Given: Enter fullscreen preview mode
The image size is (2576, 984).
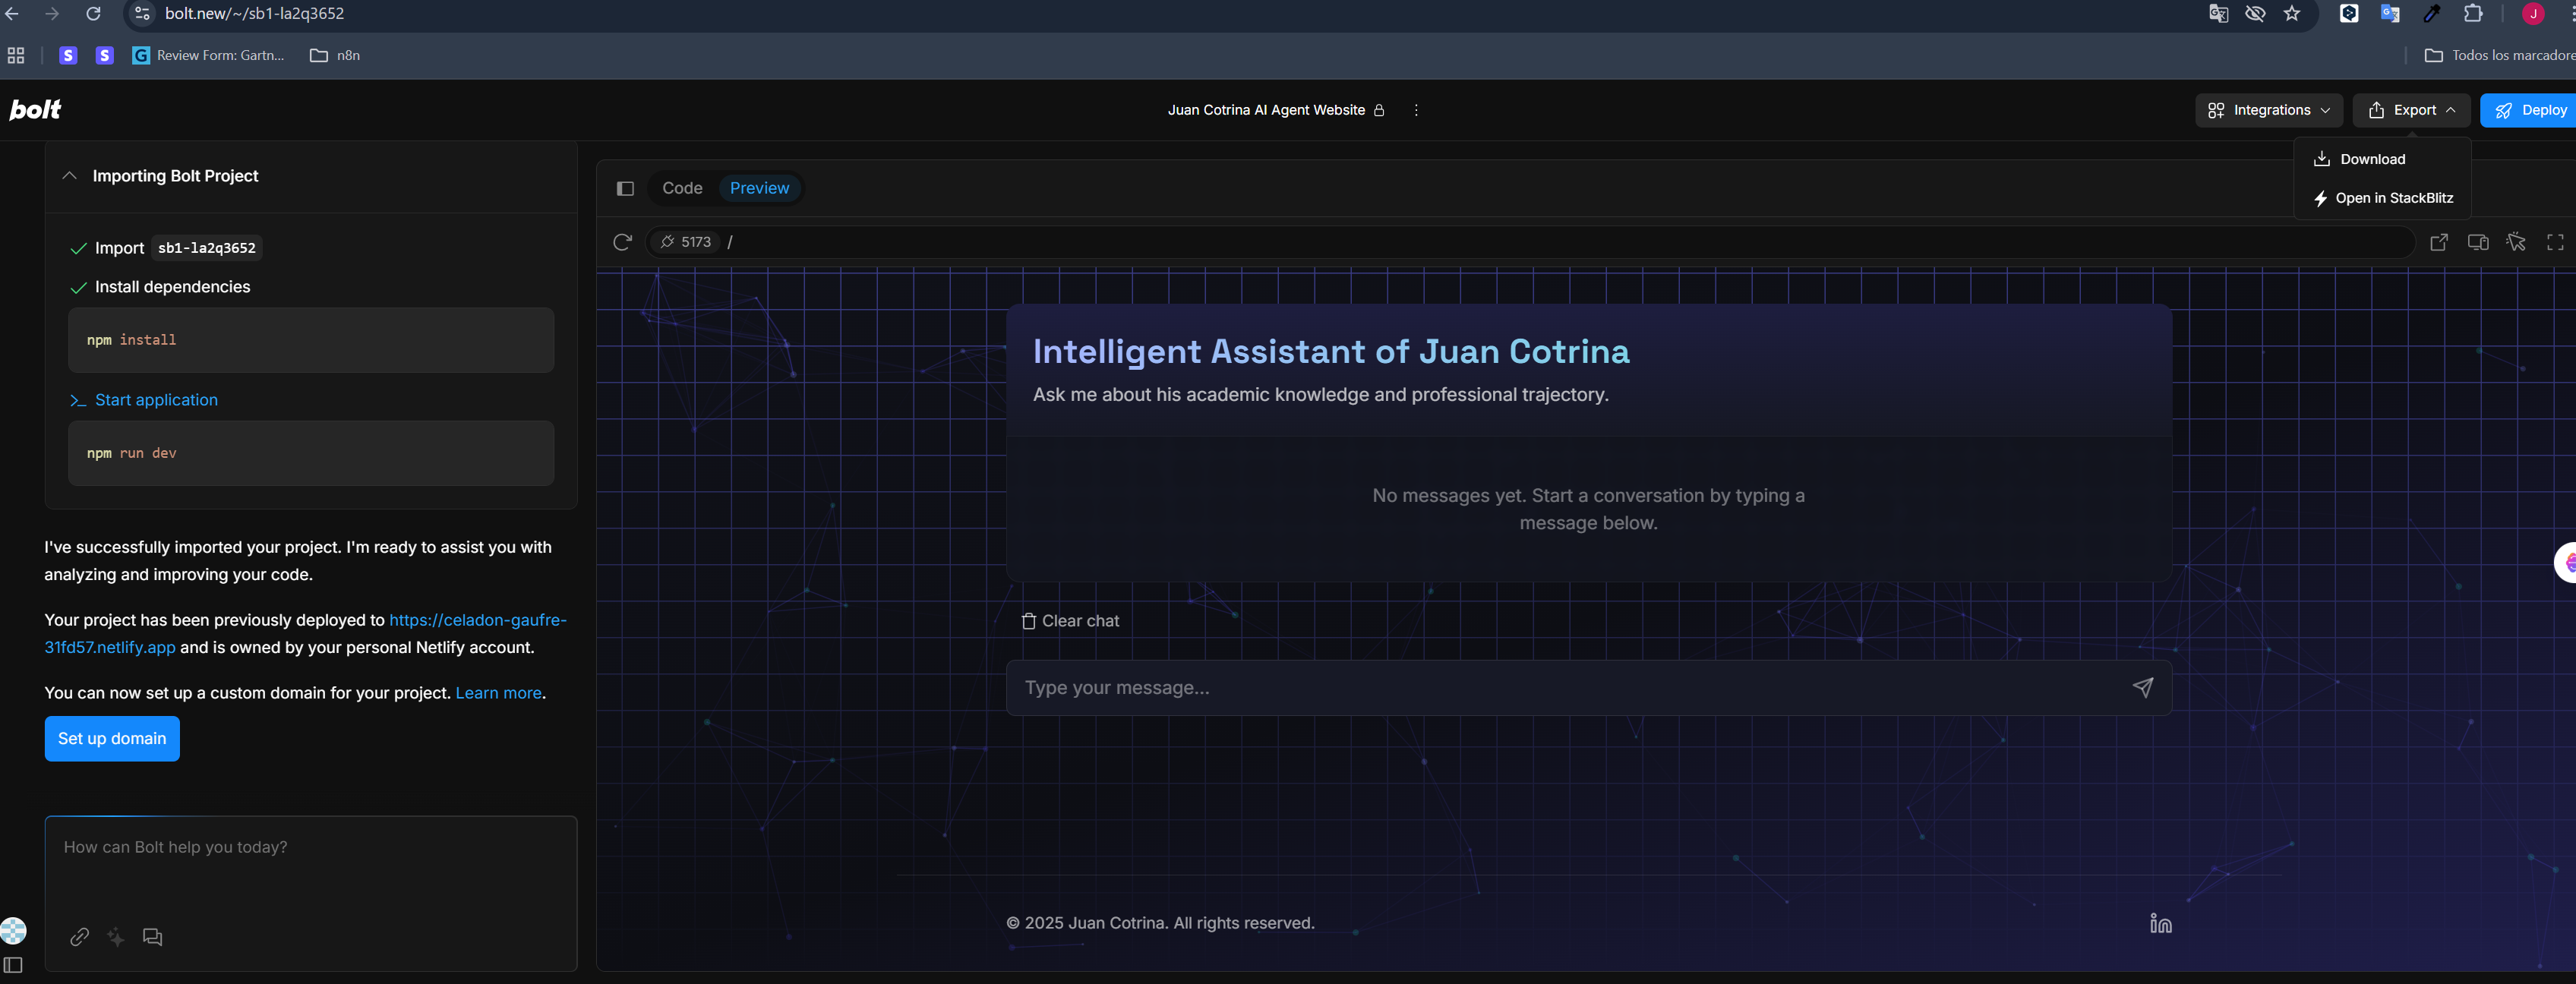Looking at the screenshot, I should (x=2555, y=242).
